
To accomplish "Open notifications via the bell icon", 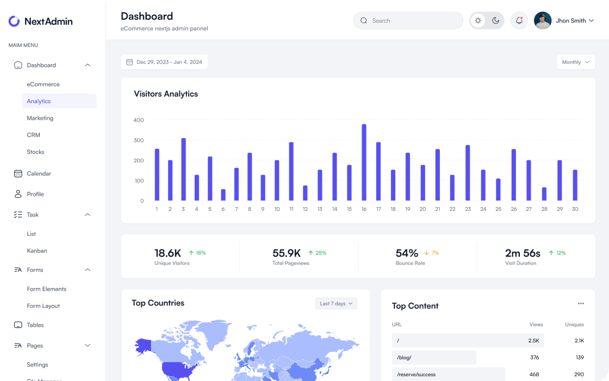I will pos(519,20).
